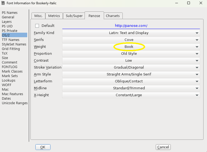
Task: Select Mark Sets in the sidebar
Action: click(x=10, y=76)
